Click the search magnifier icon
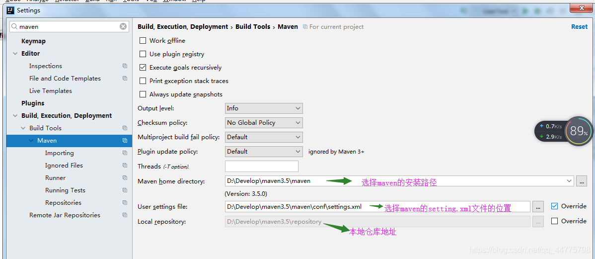 coord(14,26)
